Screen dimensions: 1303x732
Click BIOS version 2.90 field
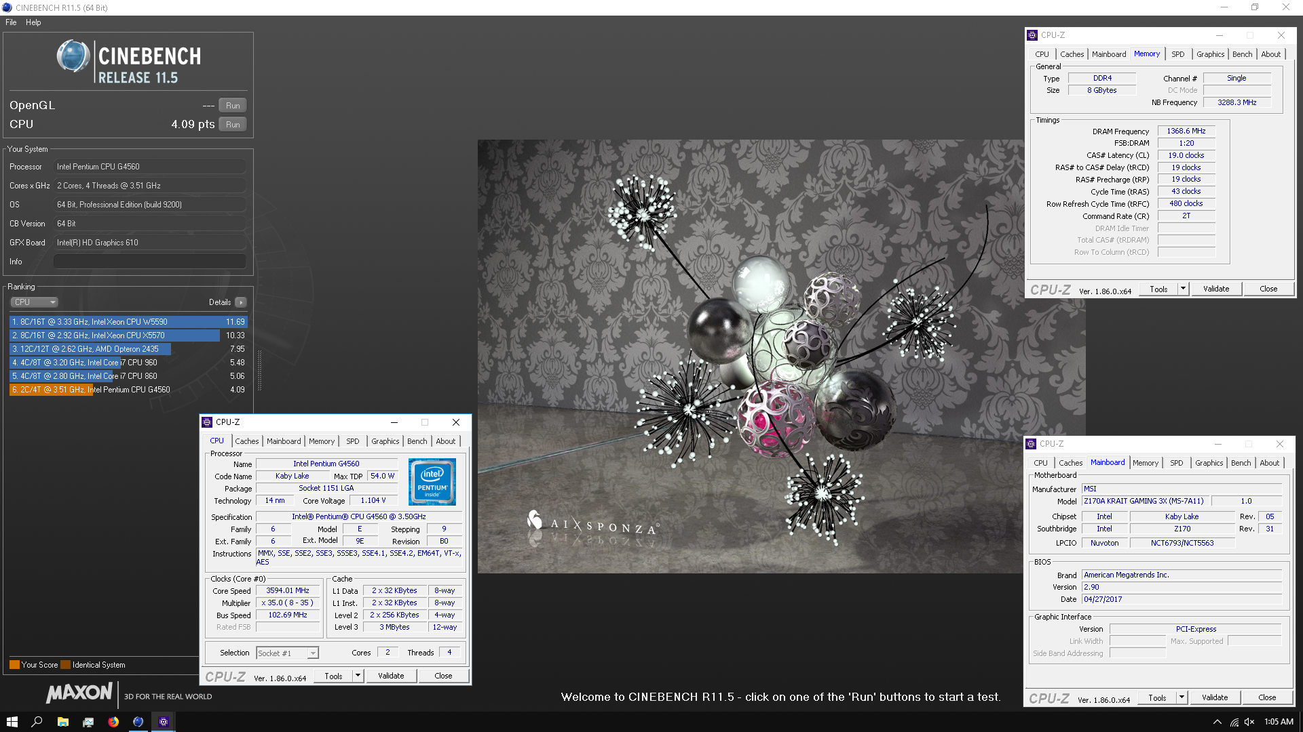1182,588
